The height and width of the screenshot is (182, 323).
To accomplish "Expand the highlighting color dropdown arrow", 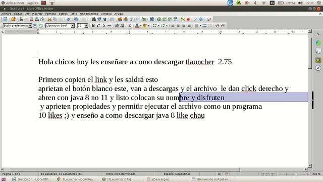I will point(149,26).
